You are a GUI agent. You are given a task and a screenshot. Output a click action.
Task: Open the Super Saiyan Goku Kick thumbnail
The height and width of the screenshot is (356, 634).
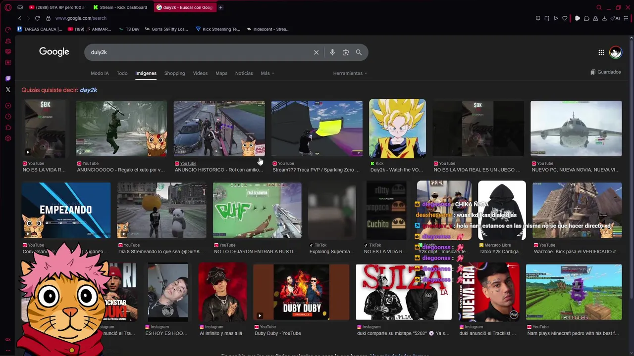[x=397, y=129]
